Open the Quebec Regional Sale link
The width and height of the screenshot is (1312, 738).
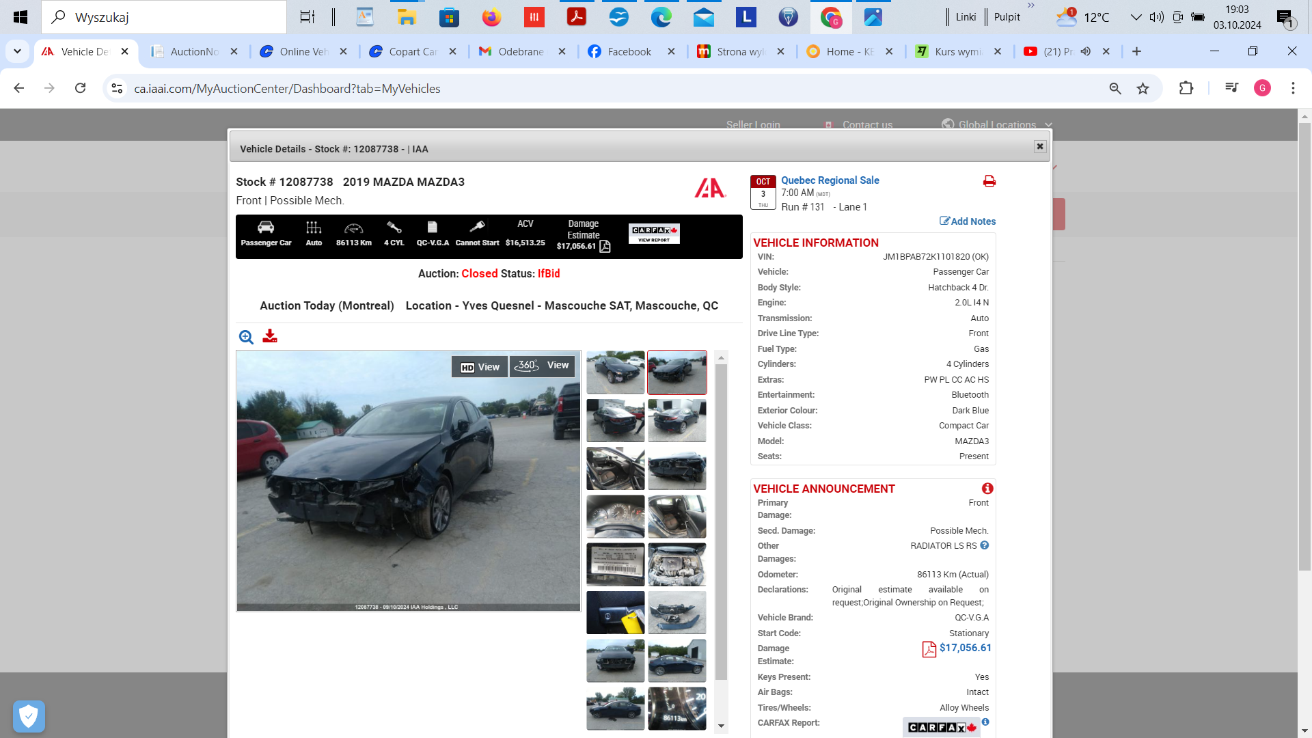830,180
